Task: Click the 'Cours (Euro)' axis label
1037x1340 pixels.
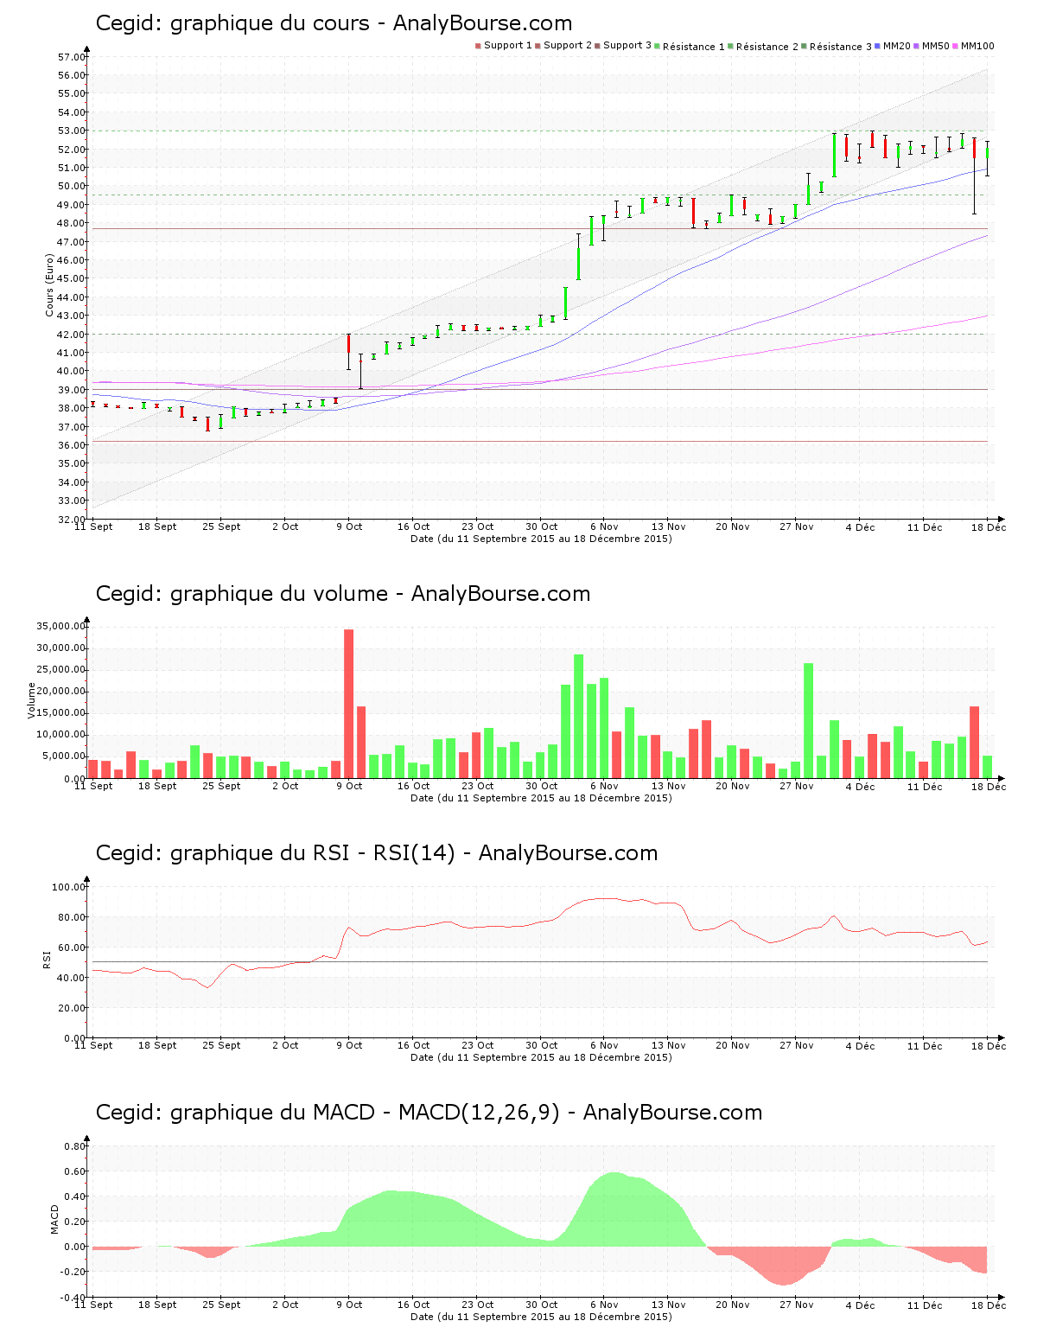Action: point(49,285)
